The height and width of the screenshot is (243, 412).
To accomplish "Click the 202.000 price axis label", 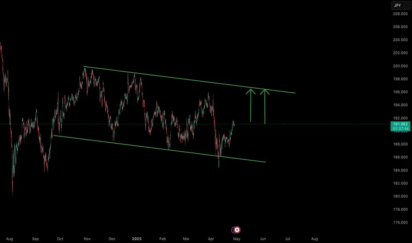I will tap(400, 53).
